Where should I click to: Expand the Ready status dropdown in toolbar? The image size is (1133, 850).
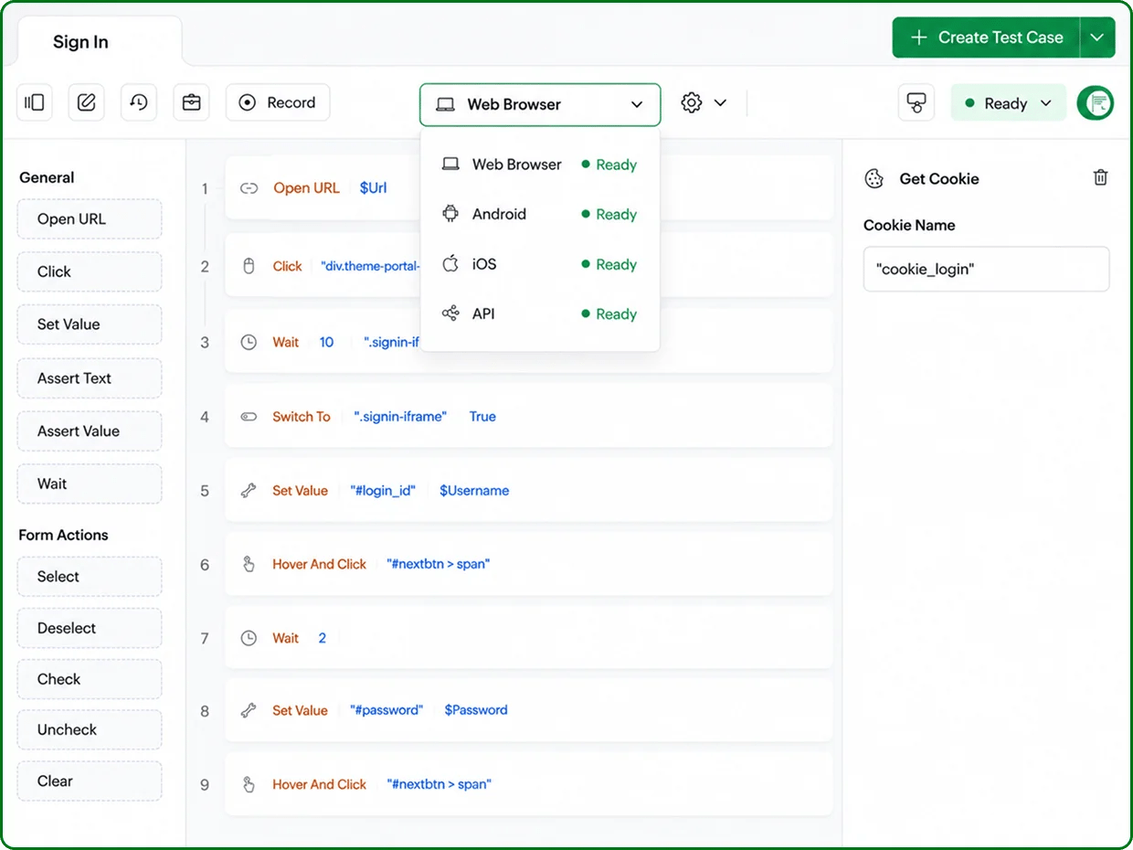(1009, 103)
